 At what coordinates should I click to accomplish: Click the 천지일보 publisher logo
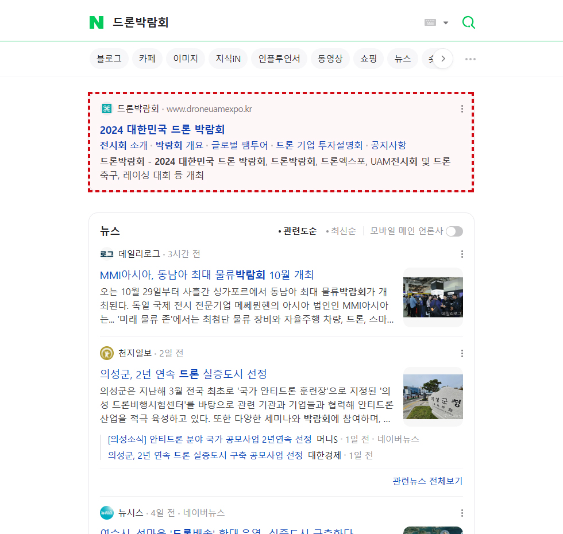coord(107,353)
